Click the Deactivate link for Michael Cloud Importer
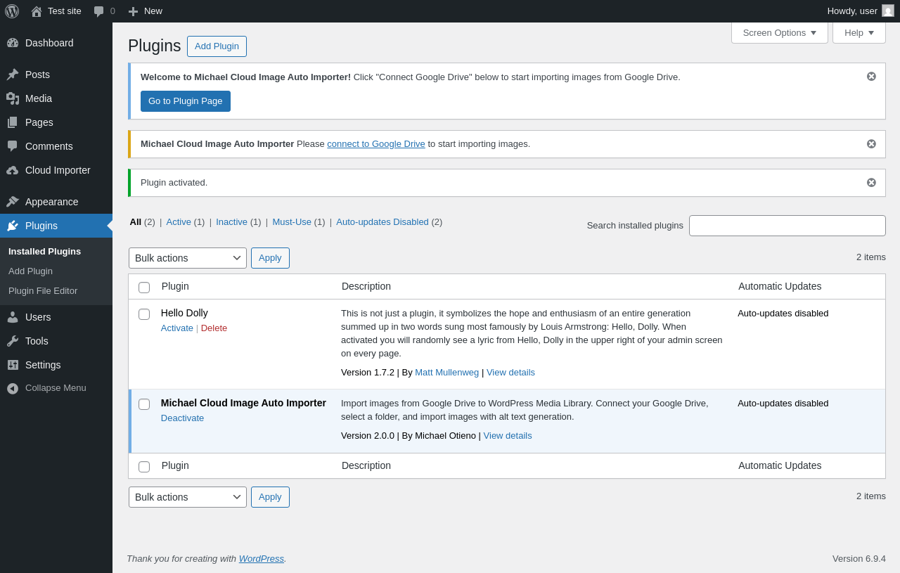The image size is (900, 573). (182, 418)
